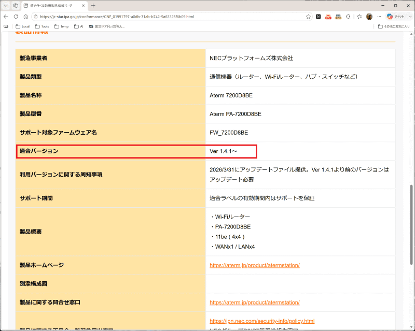The image size is (415, 331).
Task: Open the orange 845 badge extension
Action: tap(338, 17)
